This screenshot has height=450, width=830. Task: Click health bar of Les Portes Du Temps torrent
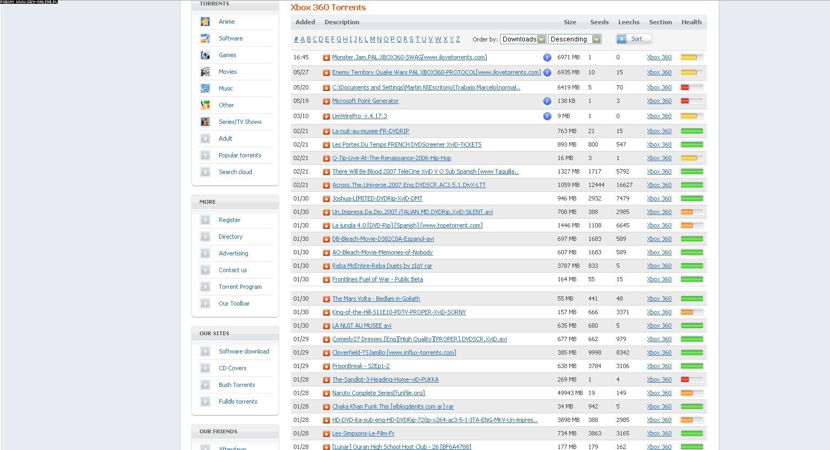coord(692,144)
